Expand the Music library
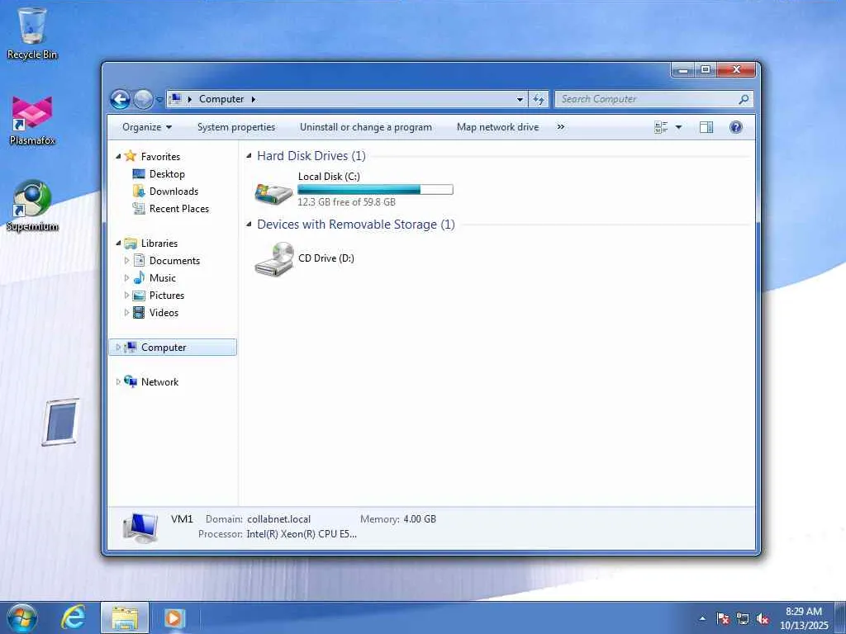 coord(126,278)
